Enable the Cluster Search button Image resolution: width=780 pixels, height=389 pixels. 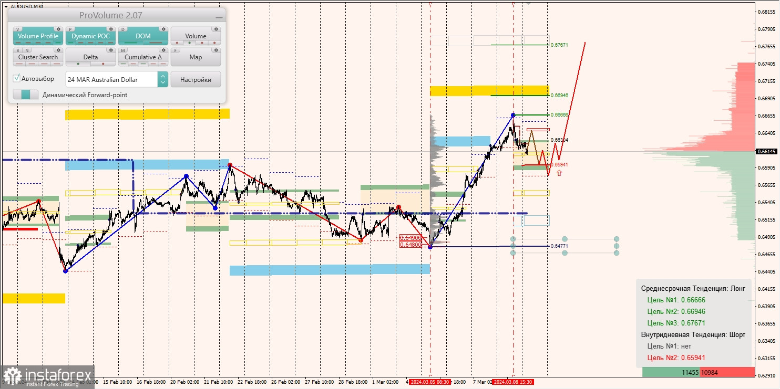(x=38, y=57)
